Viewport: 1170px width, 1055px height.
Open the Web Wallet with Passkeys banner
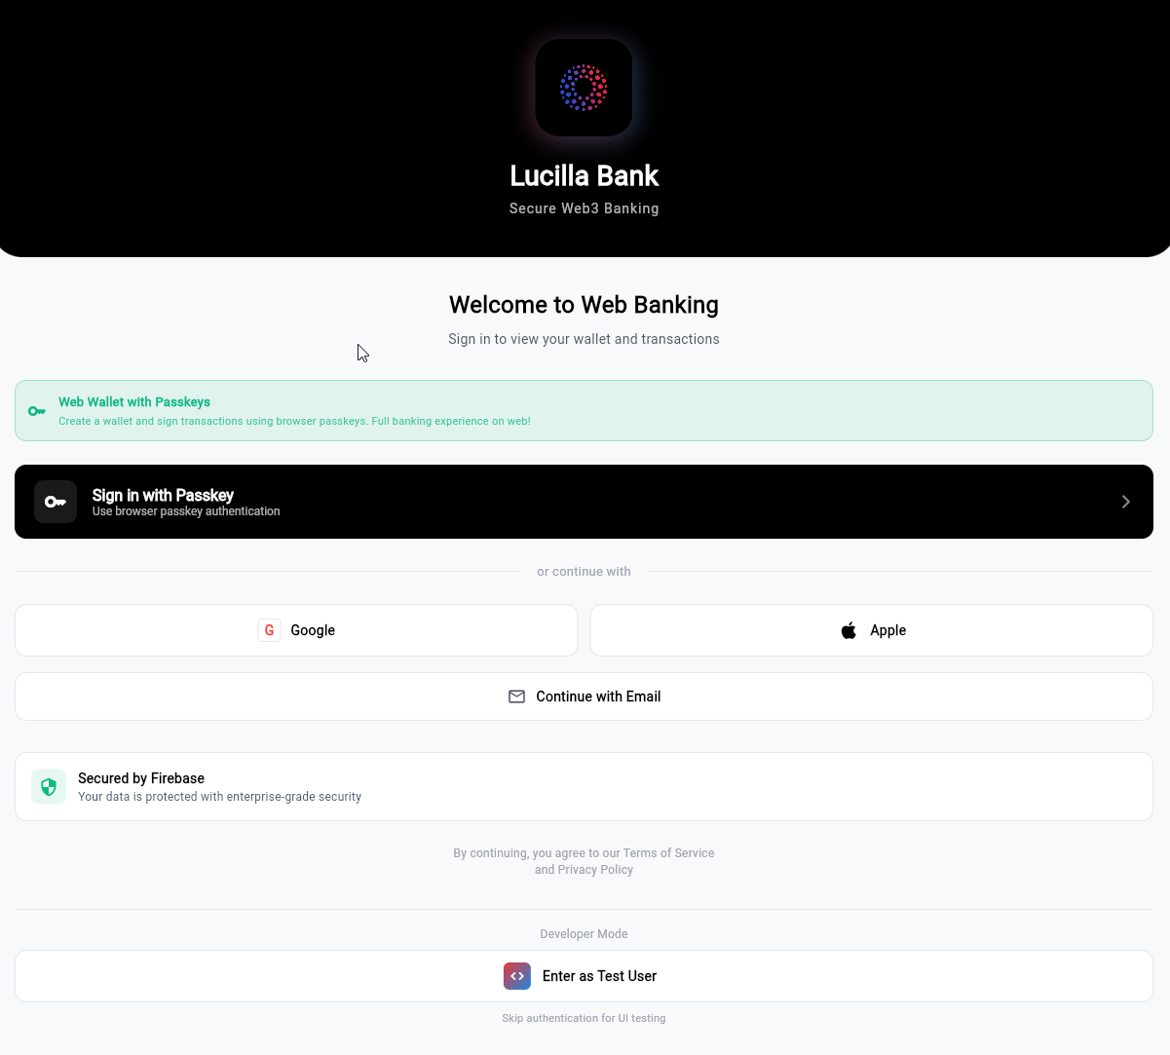(584, 410)
